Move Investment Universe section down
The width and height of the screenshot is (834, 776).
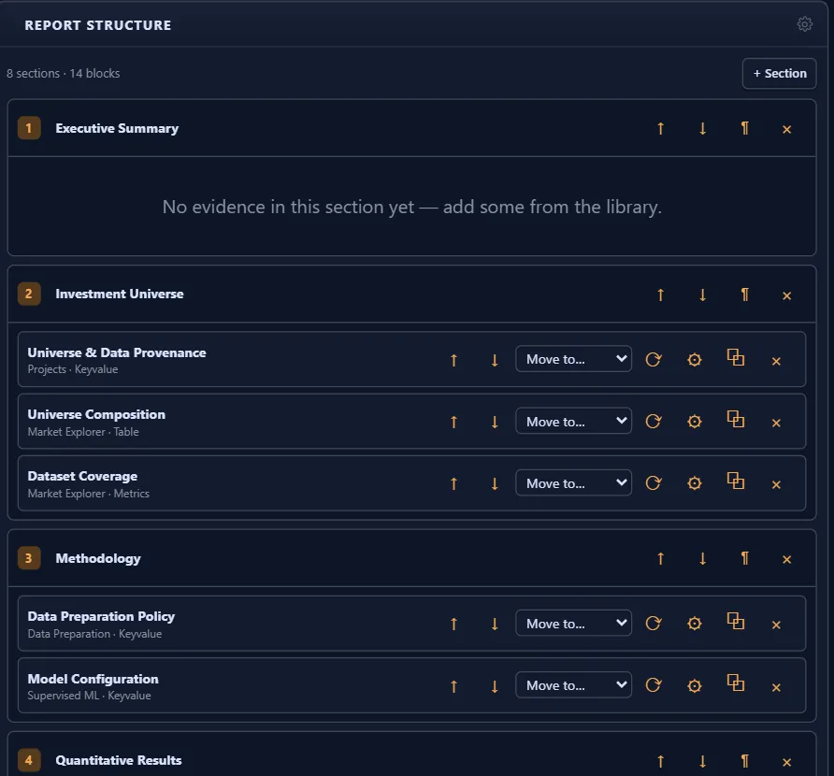[x=702, y=295]
